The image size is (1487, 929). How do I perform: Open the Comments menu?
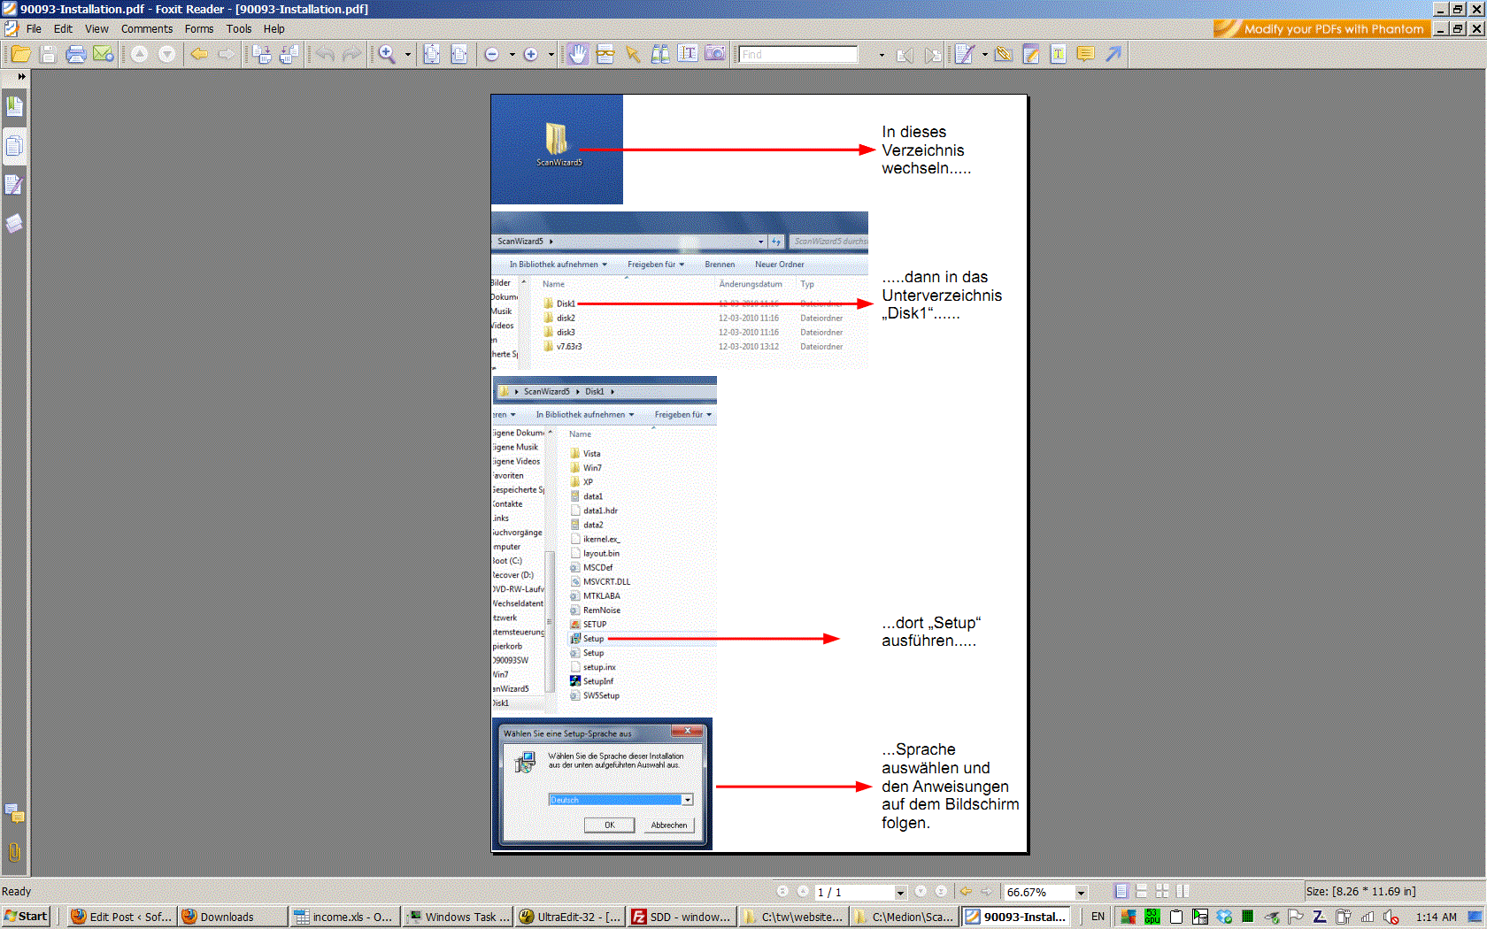click(147, 29)
